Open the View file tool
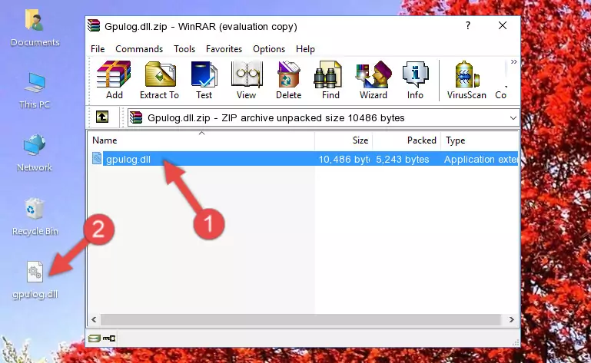The image size is (591, 363). [x=246, y=81]
